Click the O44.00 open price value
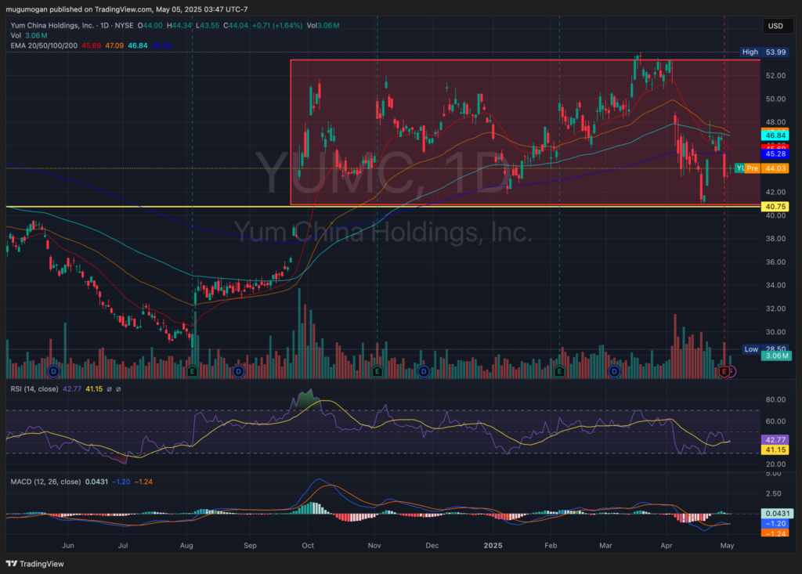This screenshot has width=802, height=574. coord(150,25)
